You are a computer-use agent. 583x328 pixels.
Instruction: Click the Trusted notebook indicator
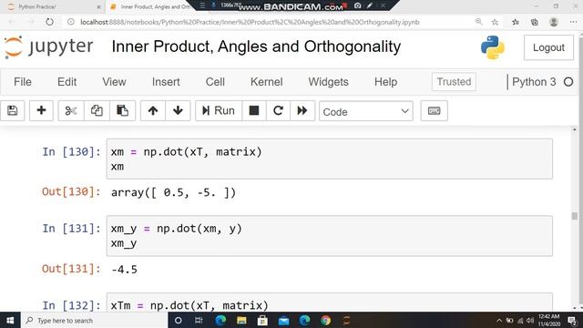(x=454, y=82)
